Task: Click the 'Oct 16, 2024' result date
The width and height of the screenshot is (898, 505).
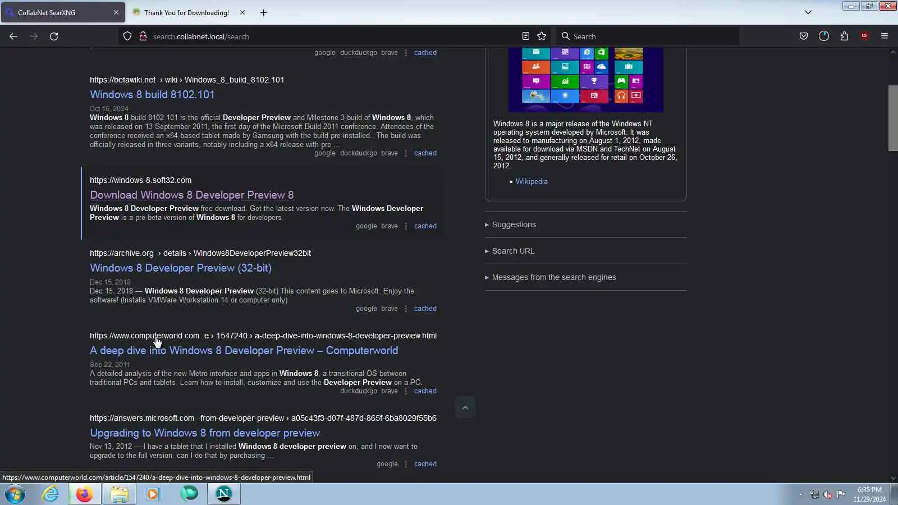Action: coord(109,109)
